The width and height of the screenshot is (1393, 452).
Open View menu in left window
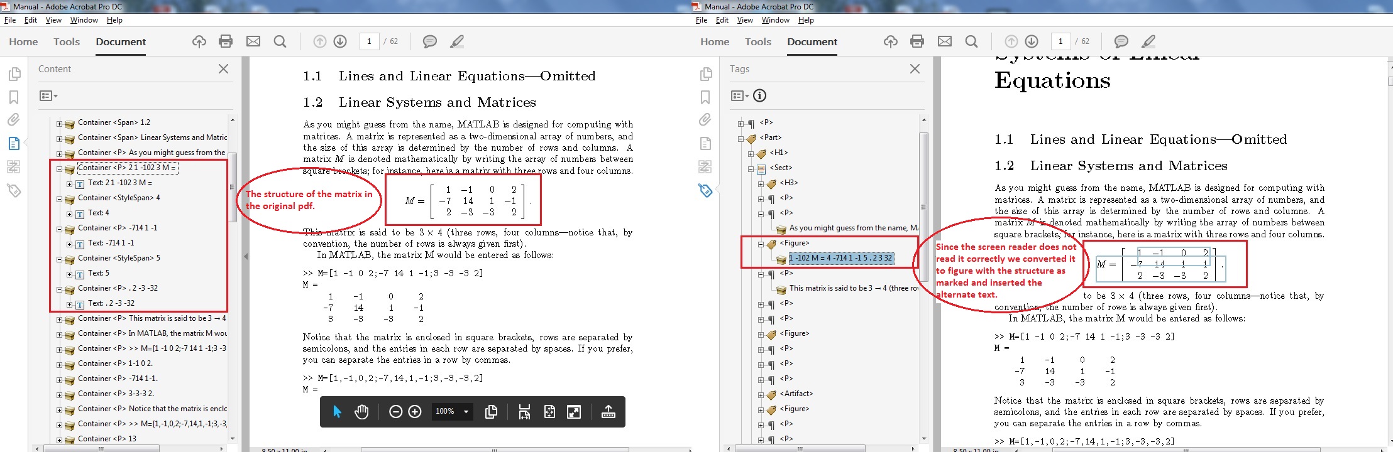pyautogui.click(x=53, y=20)
